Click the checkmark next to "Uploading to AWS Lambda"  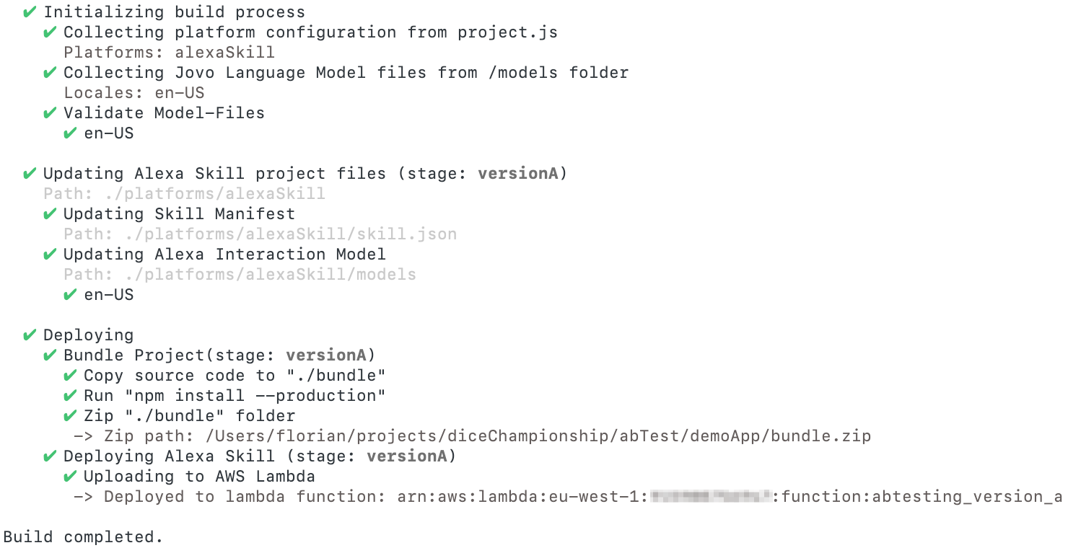(70, 477)
